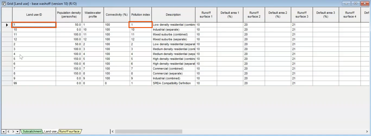Click the Runoff surface 2 column header
This screenshot has width=371, height=136.
(254, 15)
